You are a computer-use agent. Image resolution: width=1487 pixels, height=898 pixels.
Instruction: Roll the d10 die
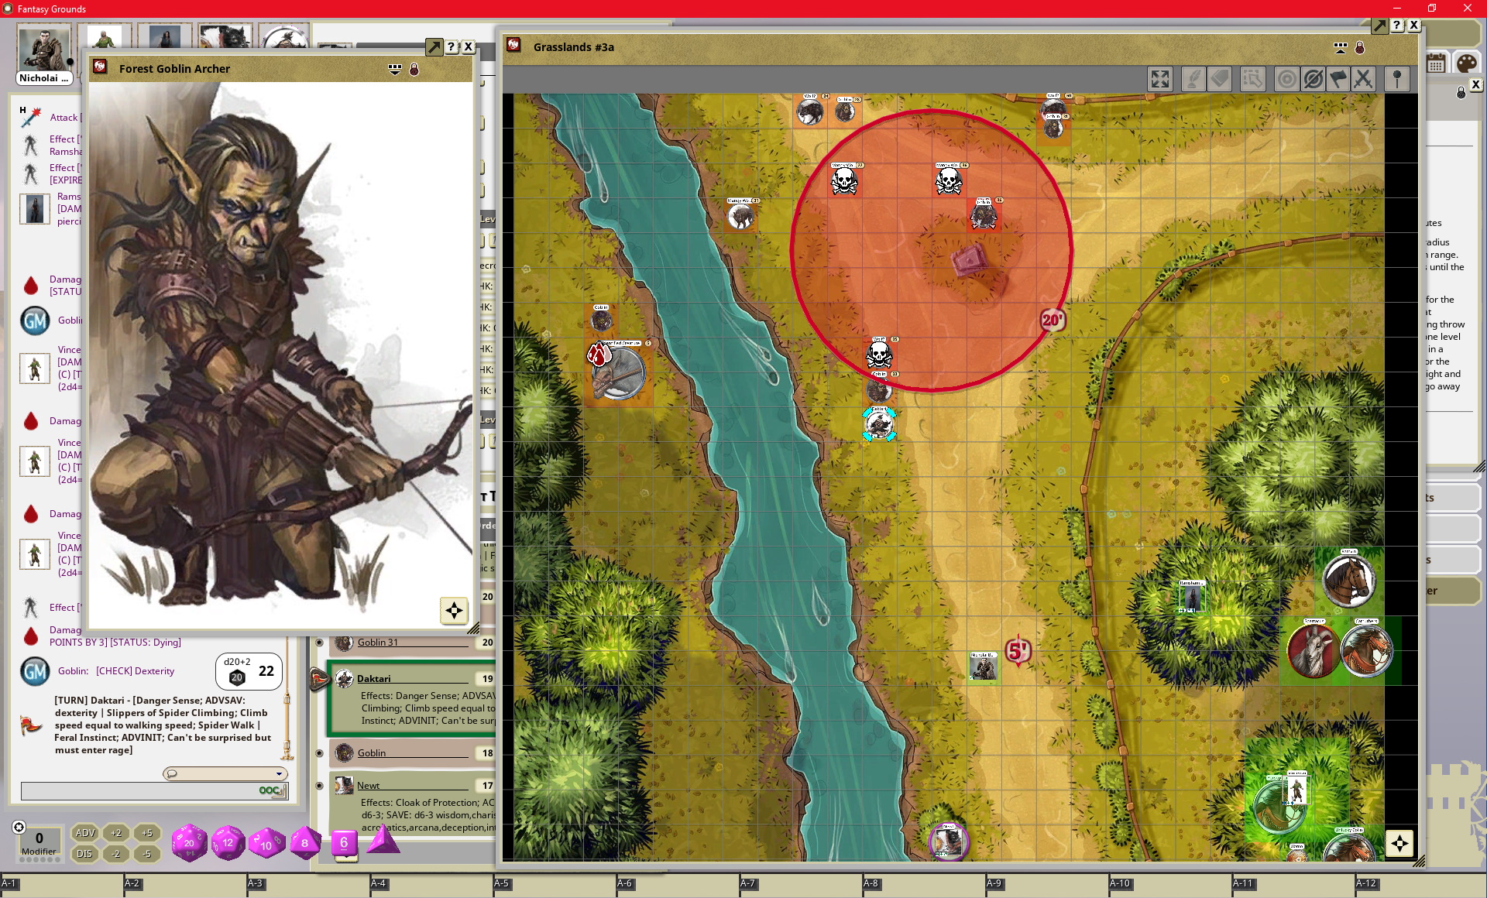click(266, 844)
